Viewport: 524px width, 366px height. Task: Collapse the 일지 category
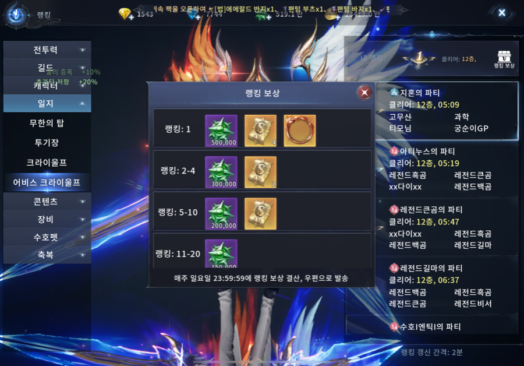(x=47, y=103)
